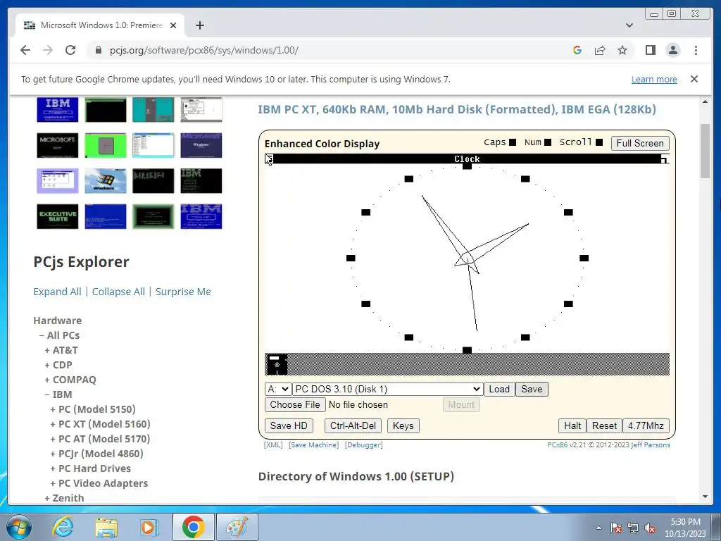This screenshot has height=541, width=721.
Task: Expand the AT&T tree node
Action: tap(61, 350)
